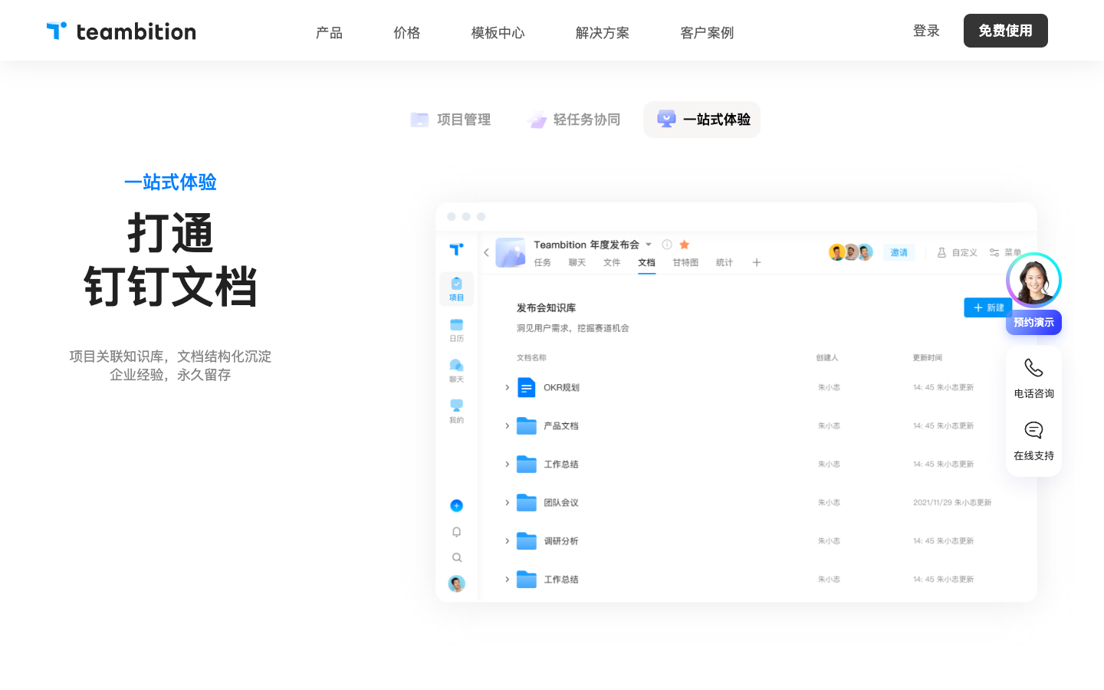Open the 在线支持 online support chat icon
This screenshot has height=690, width=1104.
tap(1033, 431)
